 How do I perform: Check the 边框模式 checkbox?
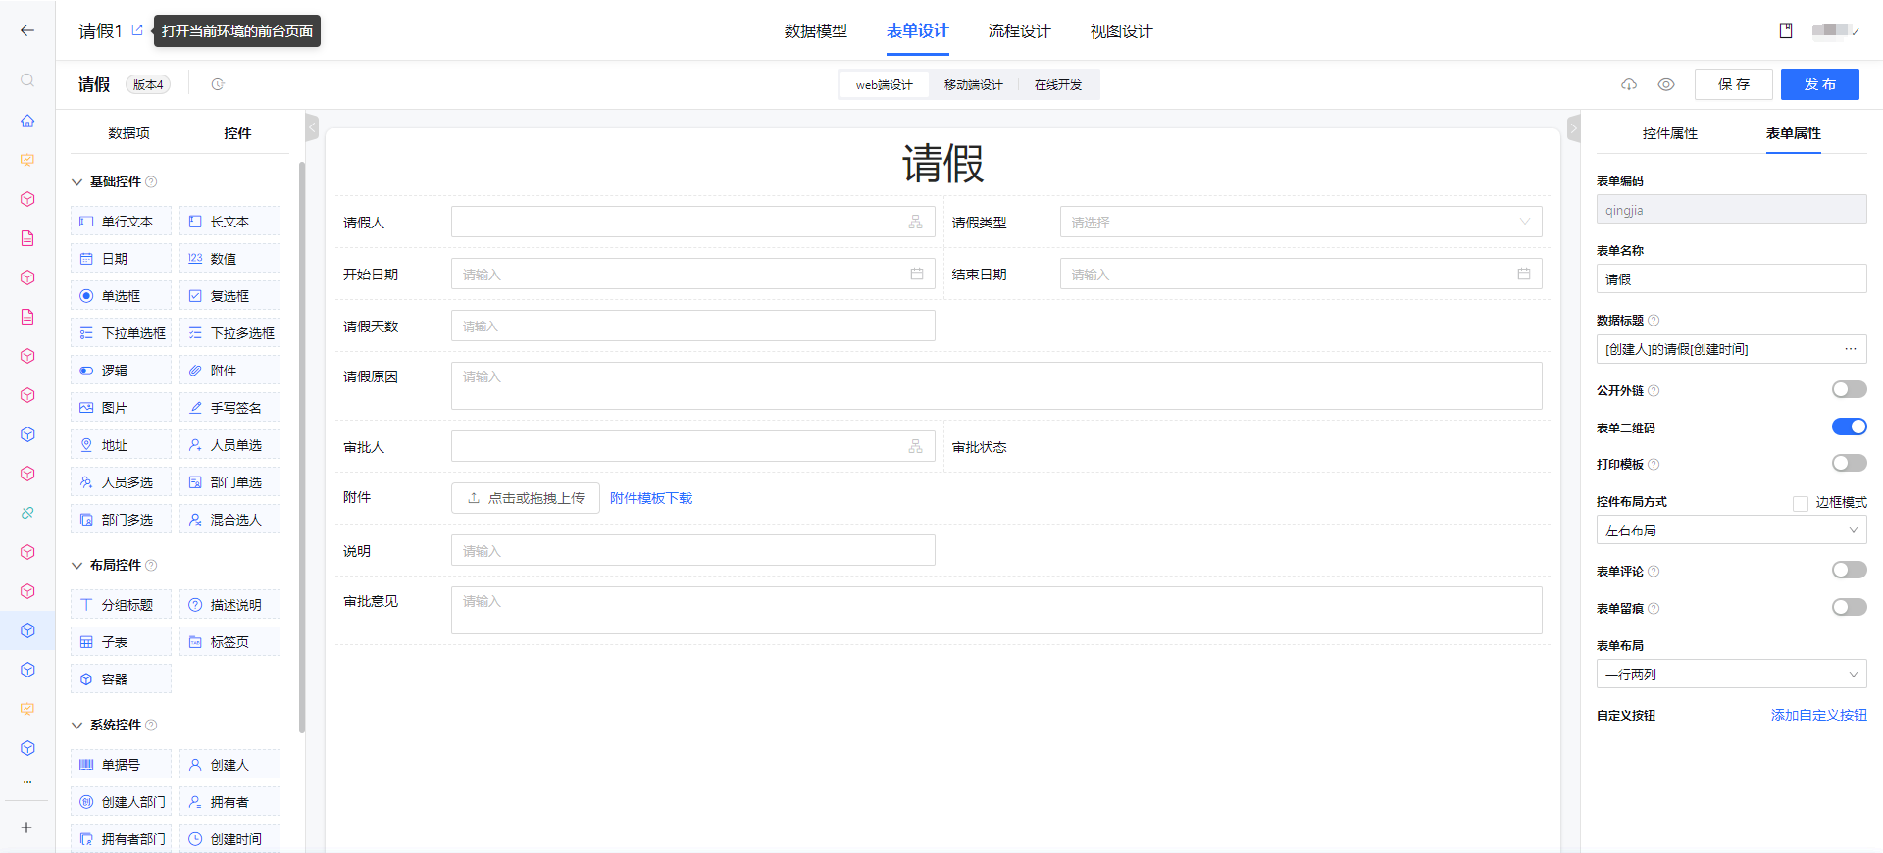click(x=1800, y=503)
